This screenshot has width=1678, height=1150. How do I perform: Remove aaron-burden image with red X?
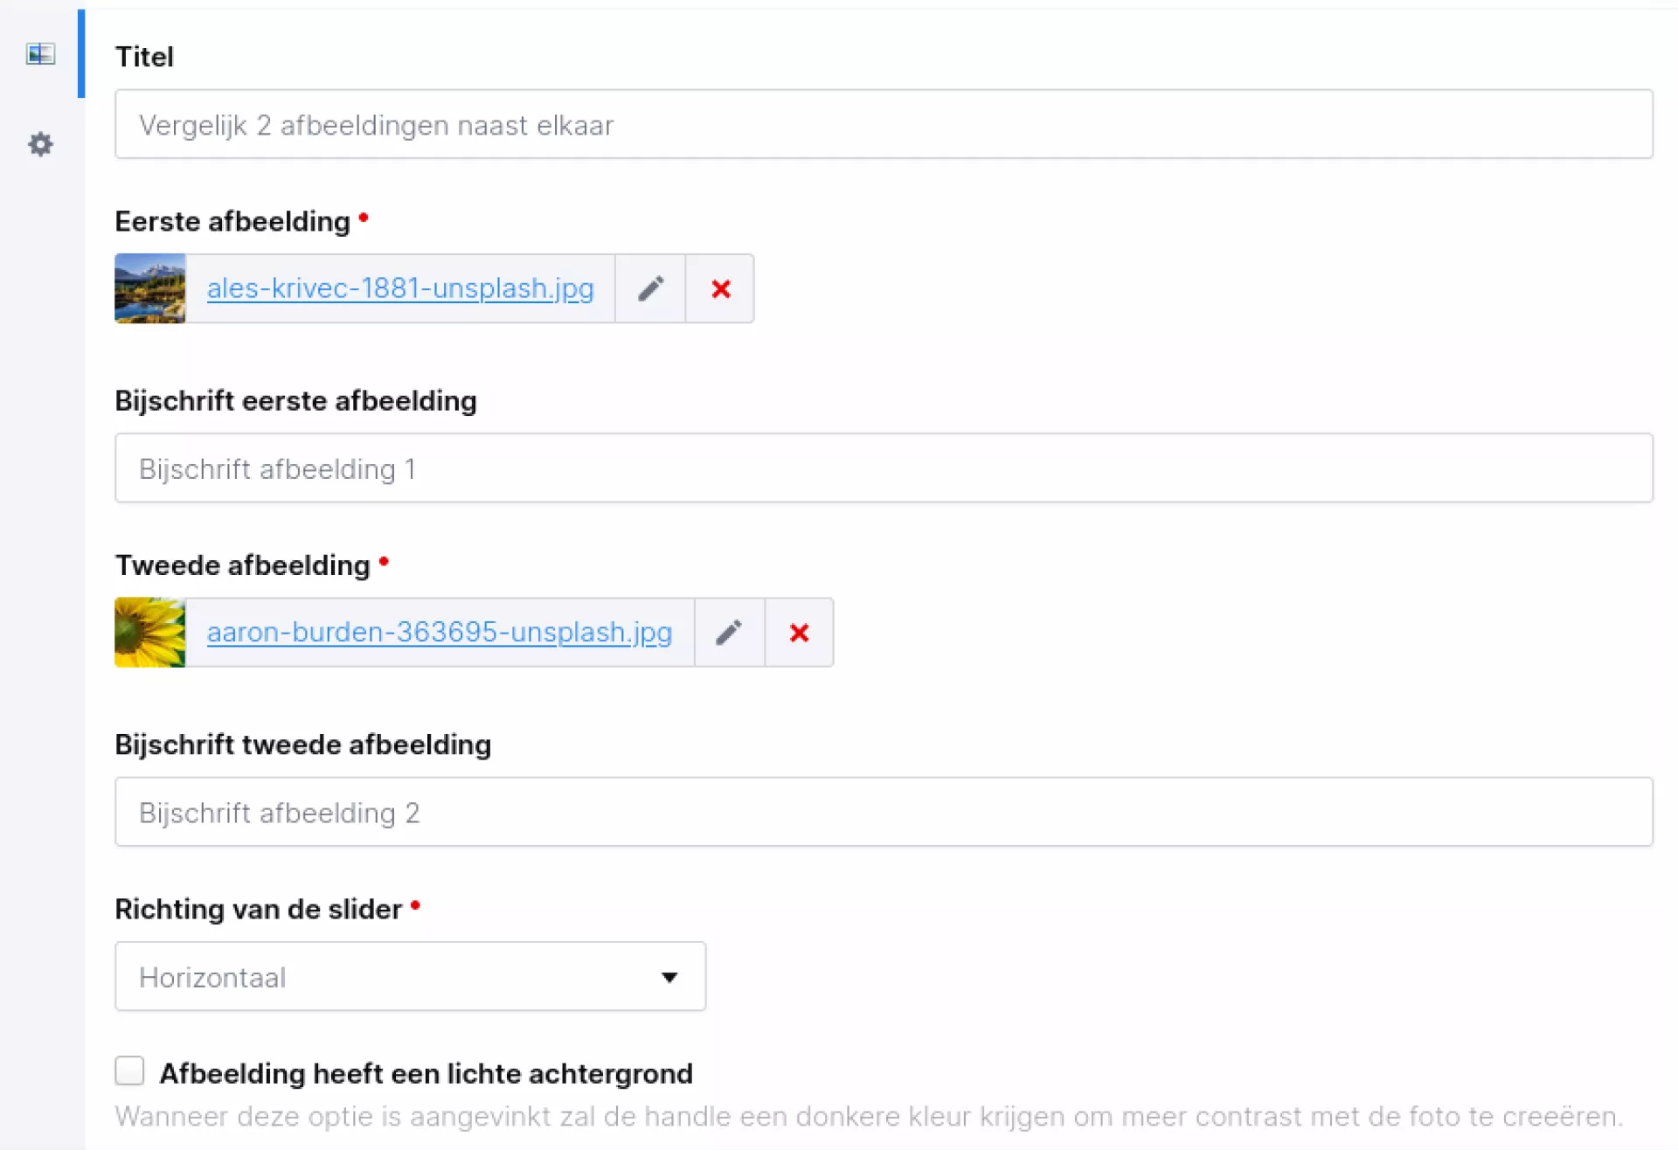click(x=799, y=633)
